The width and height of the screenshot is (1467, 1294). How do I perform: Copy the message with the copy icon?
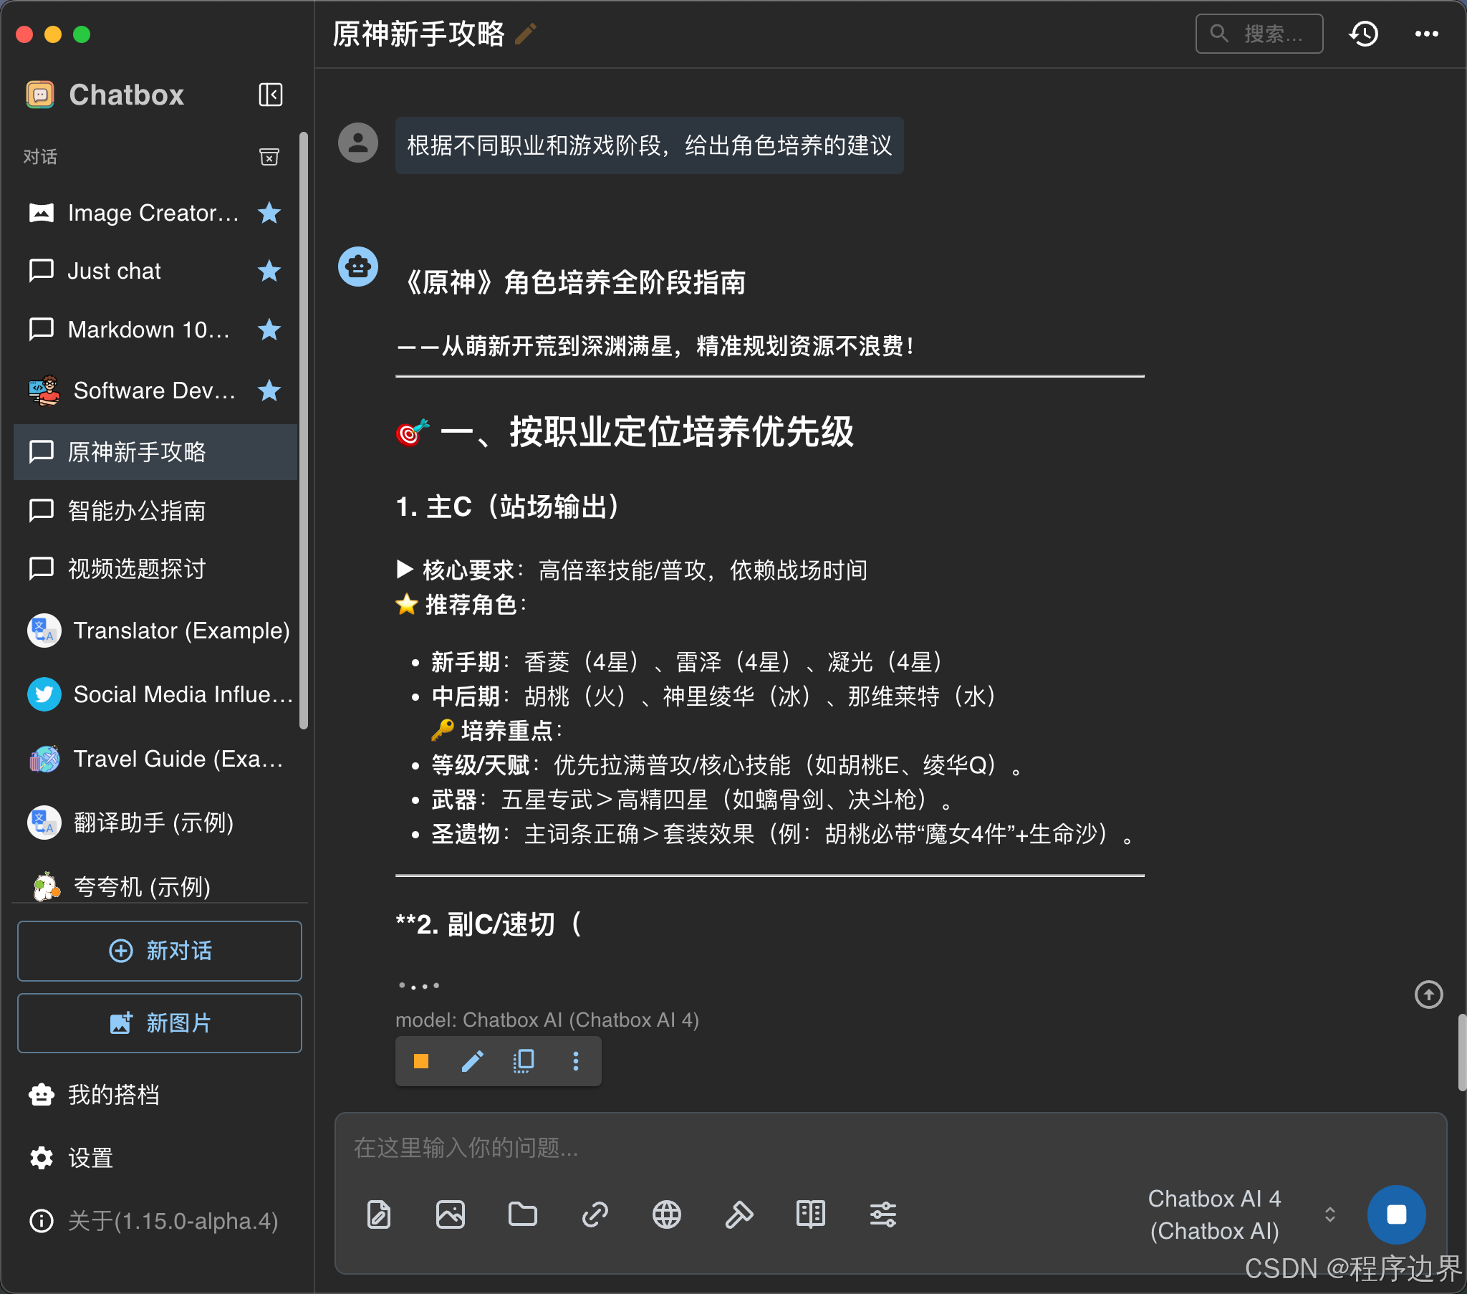coord(523,1060)
